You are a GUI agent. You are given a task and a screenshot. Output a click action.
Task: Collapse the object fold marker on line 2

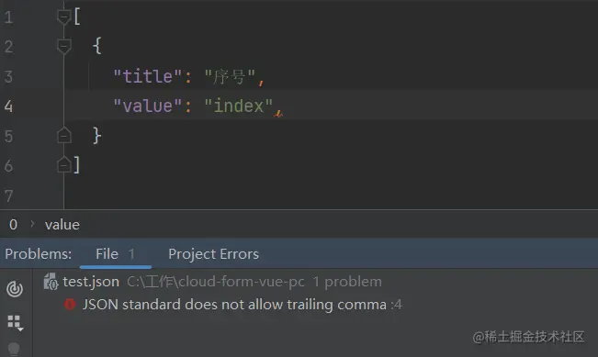(63, 47)
